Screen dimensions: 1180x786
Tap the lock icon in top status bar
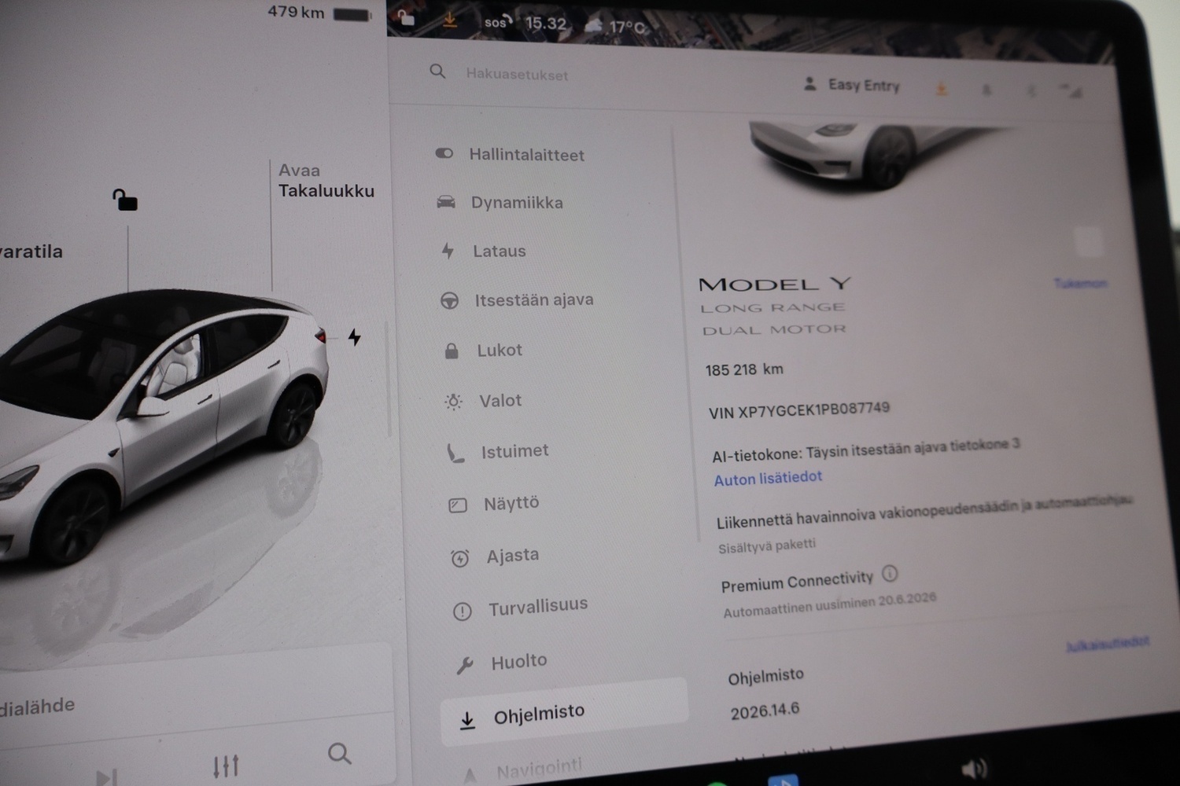406,17
